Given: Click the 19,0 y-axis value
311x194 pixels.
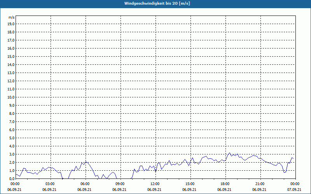Looking at the screenshot, I should (11, 24).
